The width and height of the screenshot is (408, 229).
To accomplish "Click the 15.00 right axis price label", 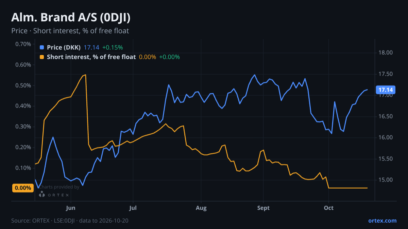I will [x=386, y=180].
